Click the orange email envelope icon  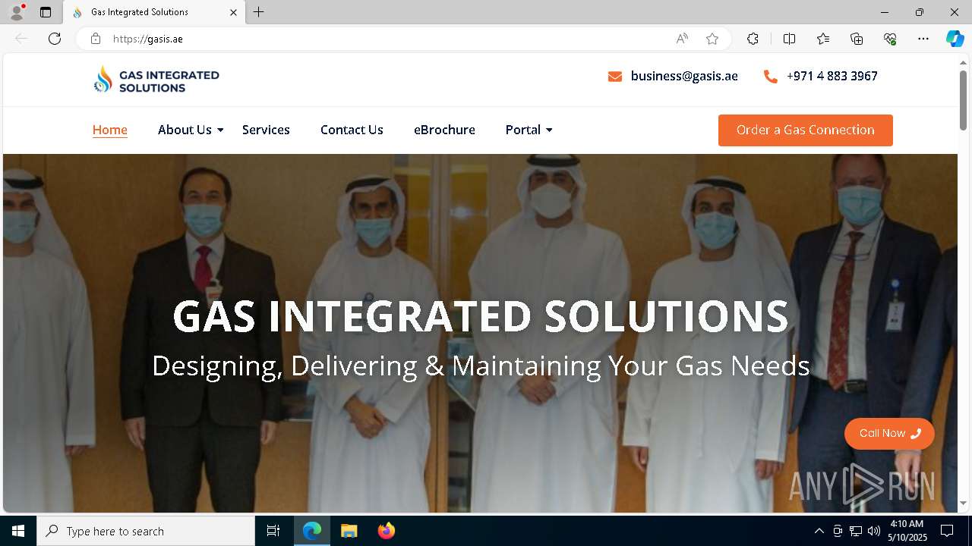pos(615,77)
